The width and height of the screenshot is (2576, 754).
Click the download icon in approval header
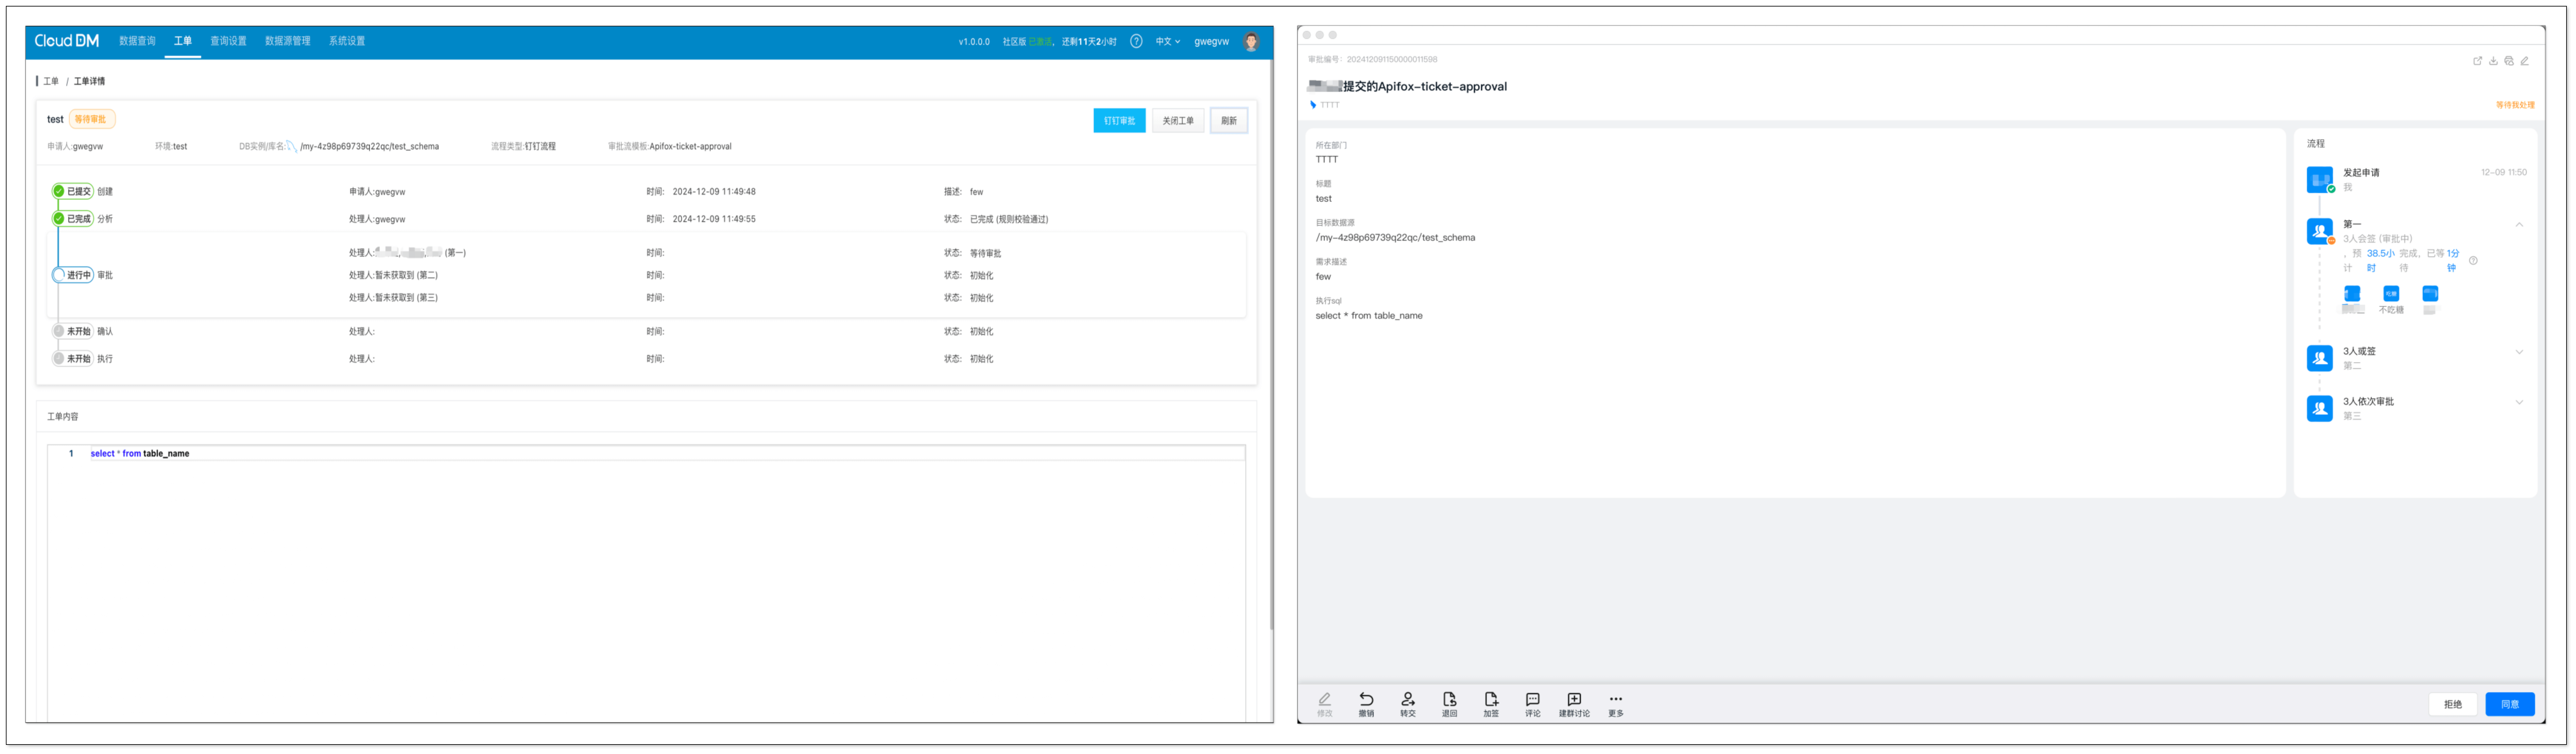pos(2493,61)
